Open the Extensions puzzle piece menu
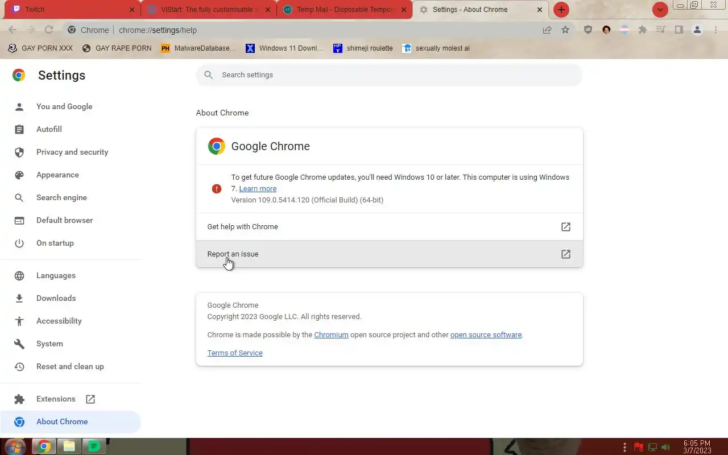This screenshot has height=455, width=728. pyautogui.click(x=643, y=30)
